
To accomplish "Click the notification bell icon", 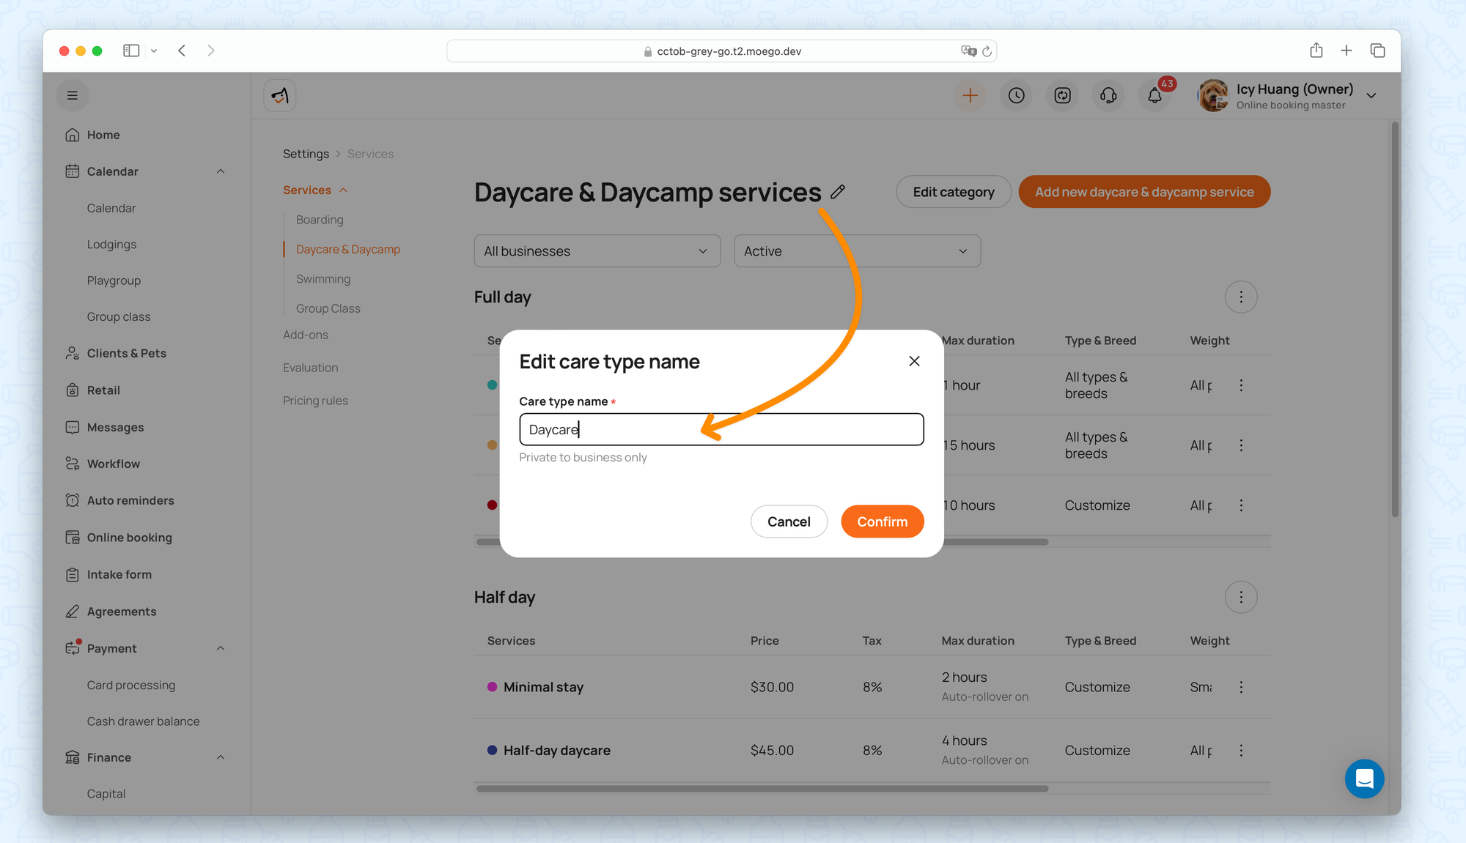I will coord(1154,96).
